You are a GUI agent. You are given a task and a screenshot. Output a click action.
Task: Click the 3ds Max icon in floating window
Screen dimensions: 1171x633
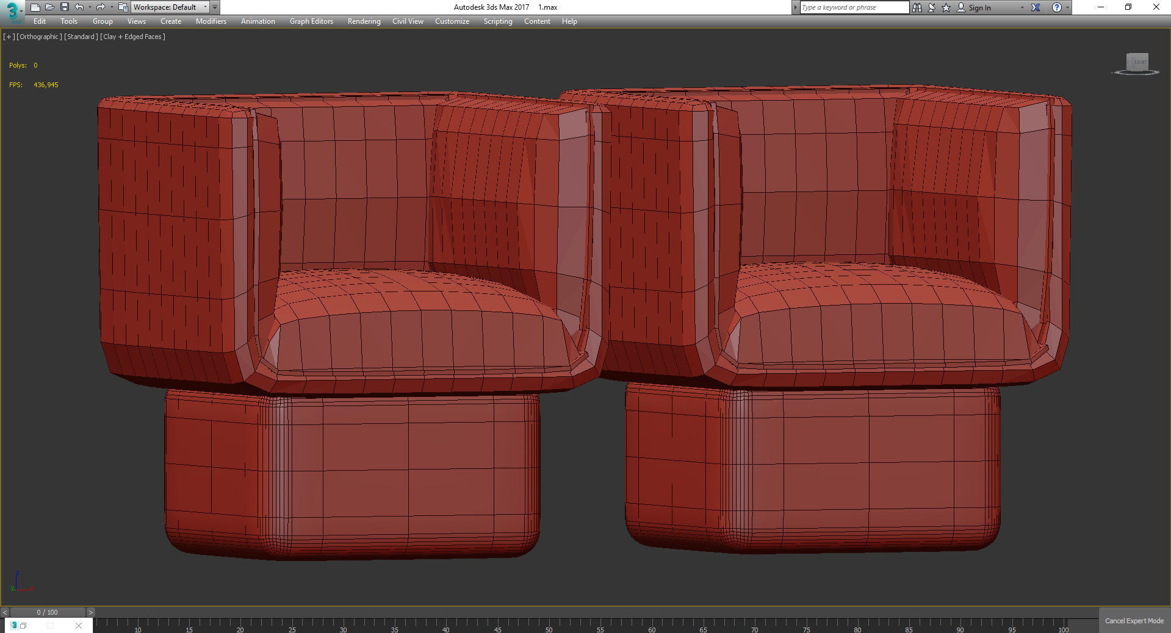point(14,626)
